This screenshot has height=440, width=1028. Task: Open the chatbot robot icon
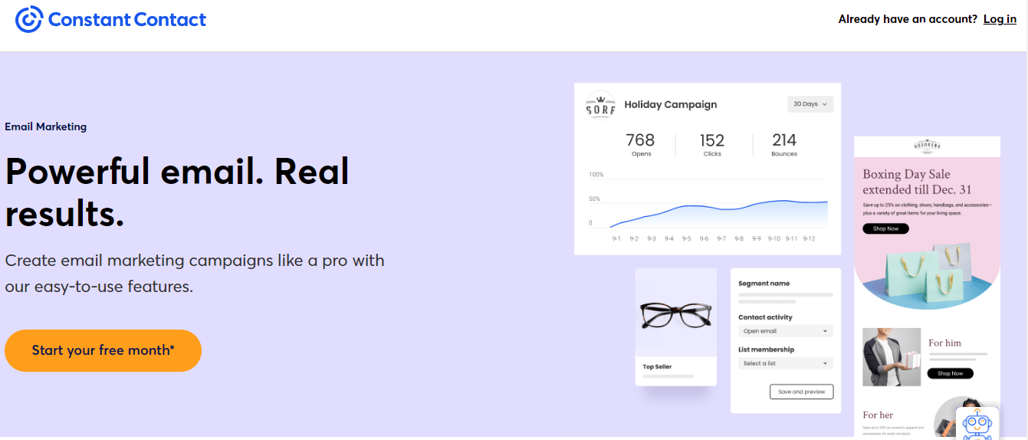tap(977, 424)
